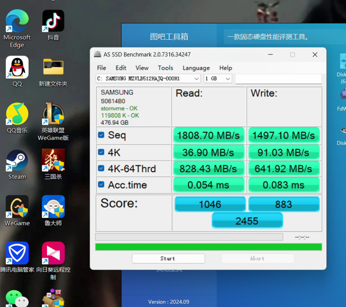Screen dimensions: 346x307
Task: Click the Seq read result 1808.70 MB/s
Action: (209, 135)
